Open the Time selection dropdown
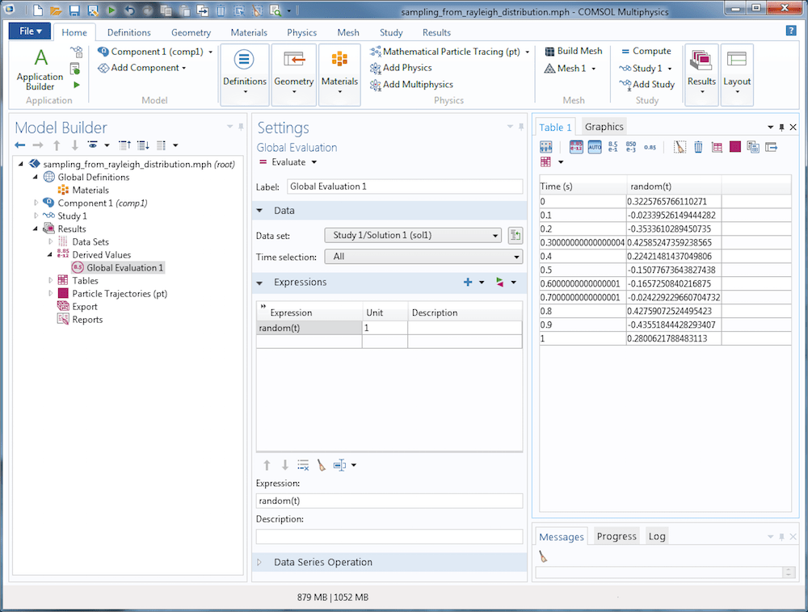This screenshot has height=612, width=808. click(x=423, y=256)
